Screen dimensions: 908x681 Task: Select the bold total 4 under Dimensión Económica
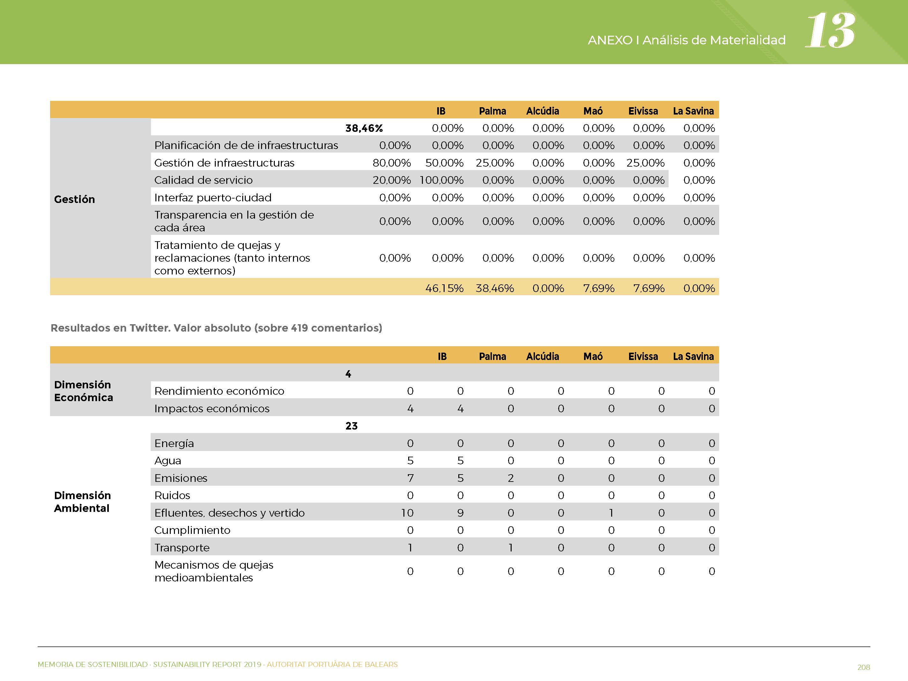tap(348, 374)
